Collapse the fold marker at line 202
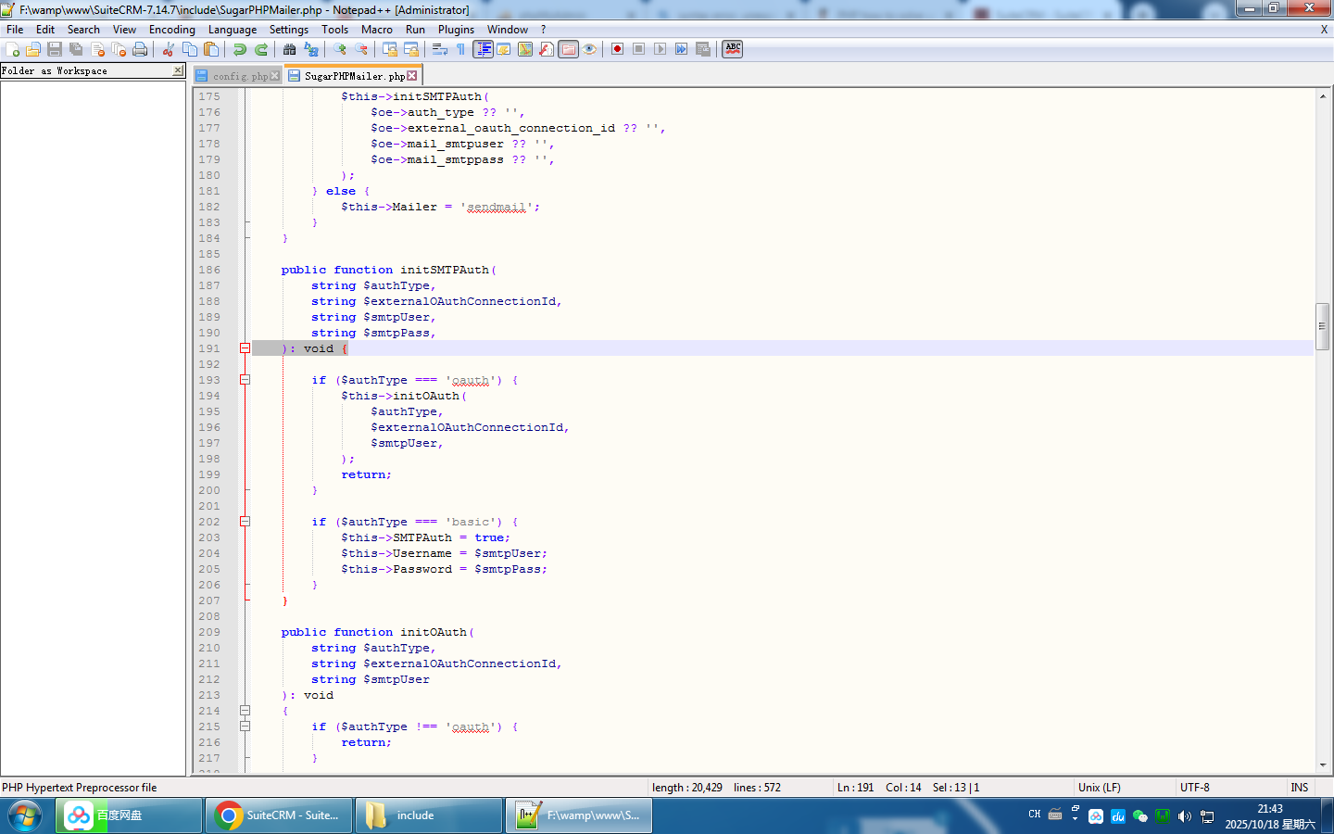This screenshot has height=834, width=1334. click(245, 522)
